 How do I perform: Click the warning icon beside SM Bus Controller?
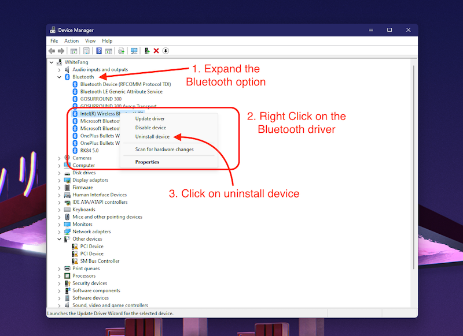[x=75, y=261]
